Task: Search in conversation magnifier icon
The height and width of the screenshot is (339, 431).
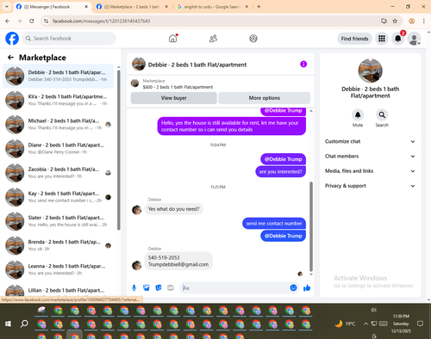Action: pyautogui.click(x=382, y=115)
